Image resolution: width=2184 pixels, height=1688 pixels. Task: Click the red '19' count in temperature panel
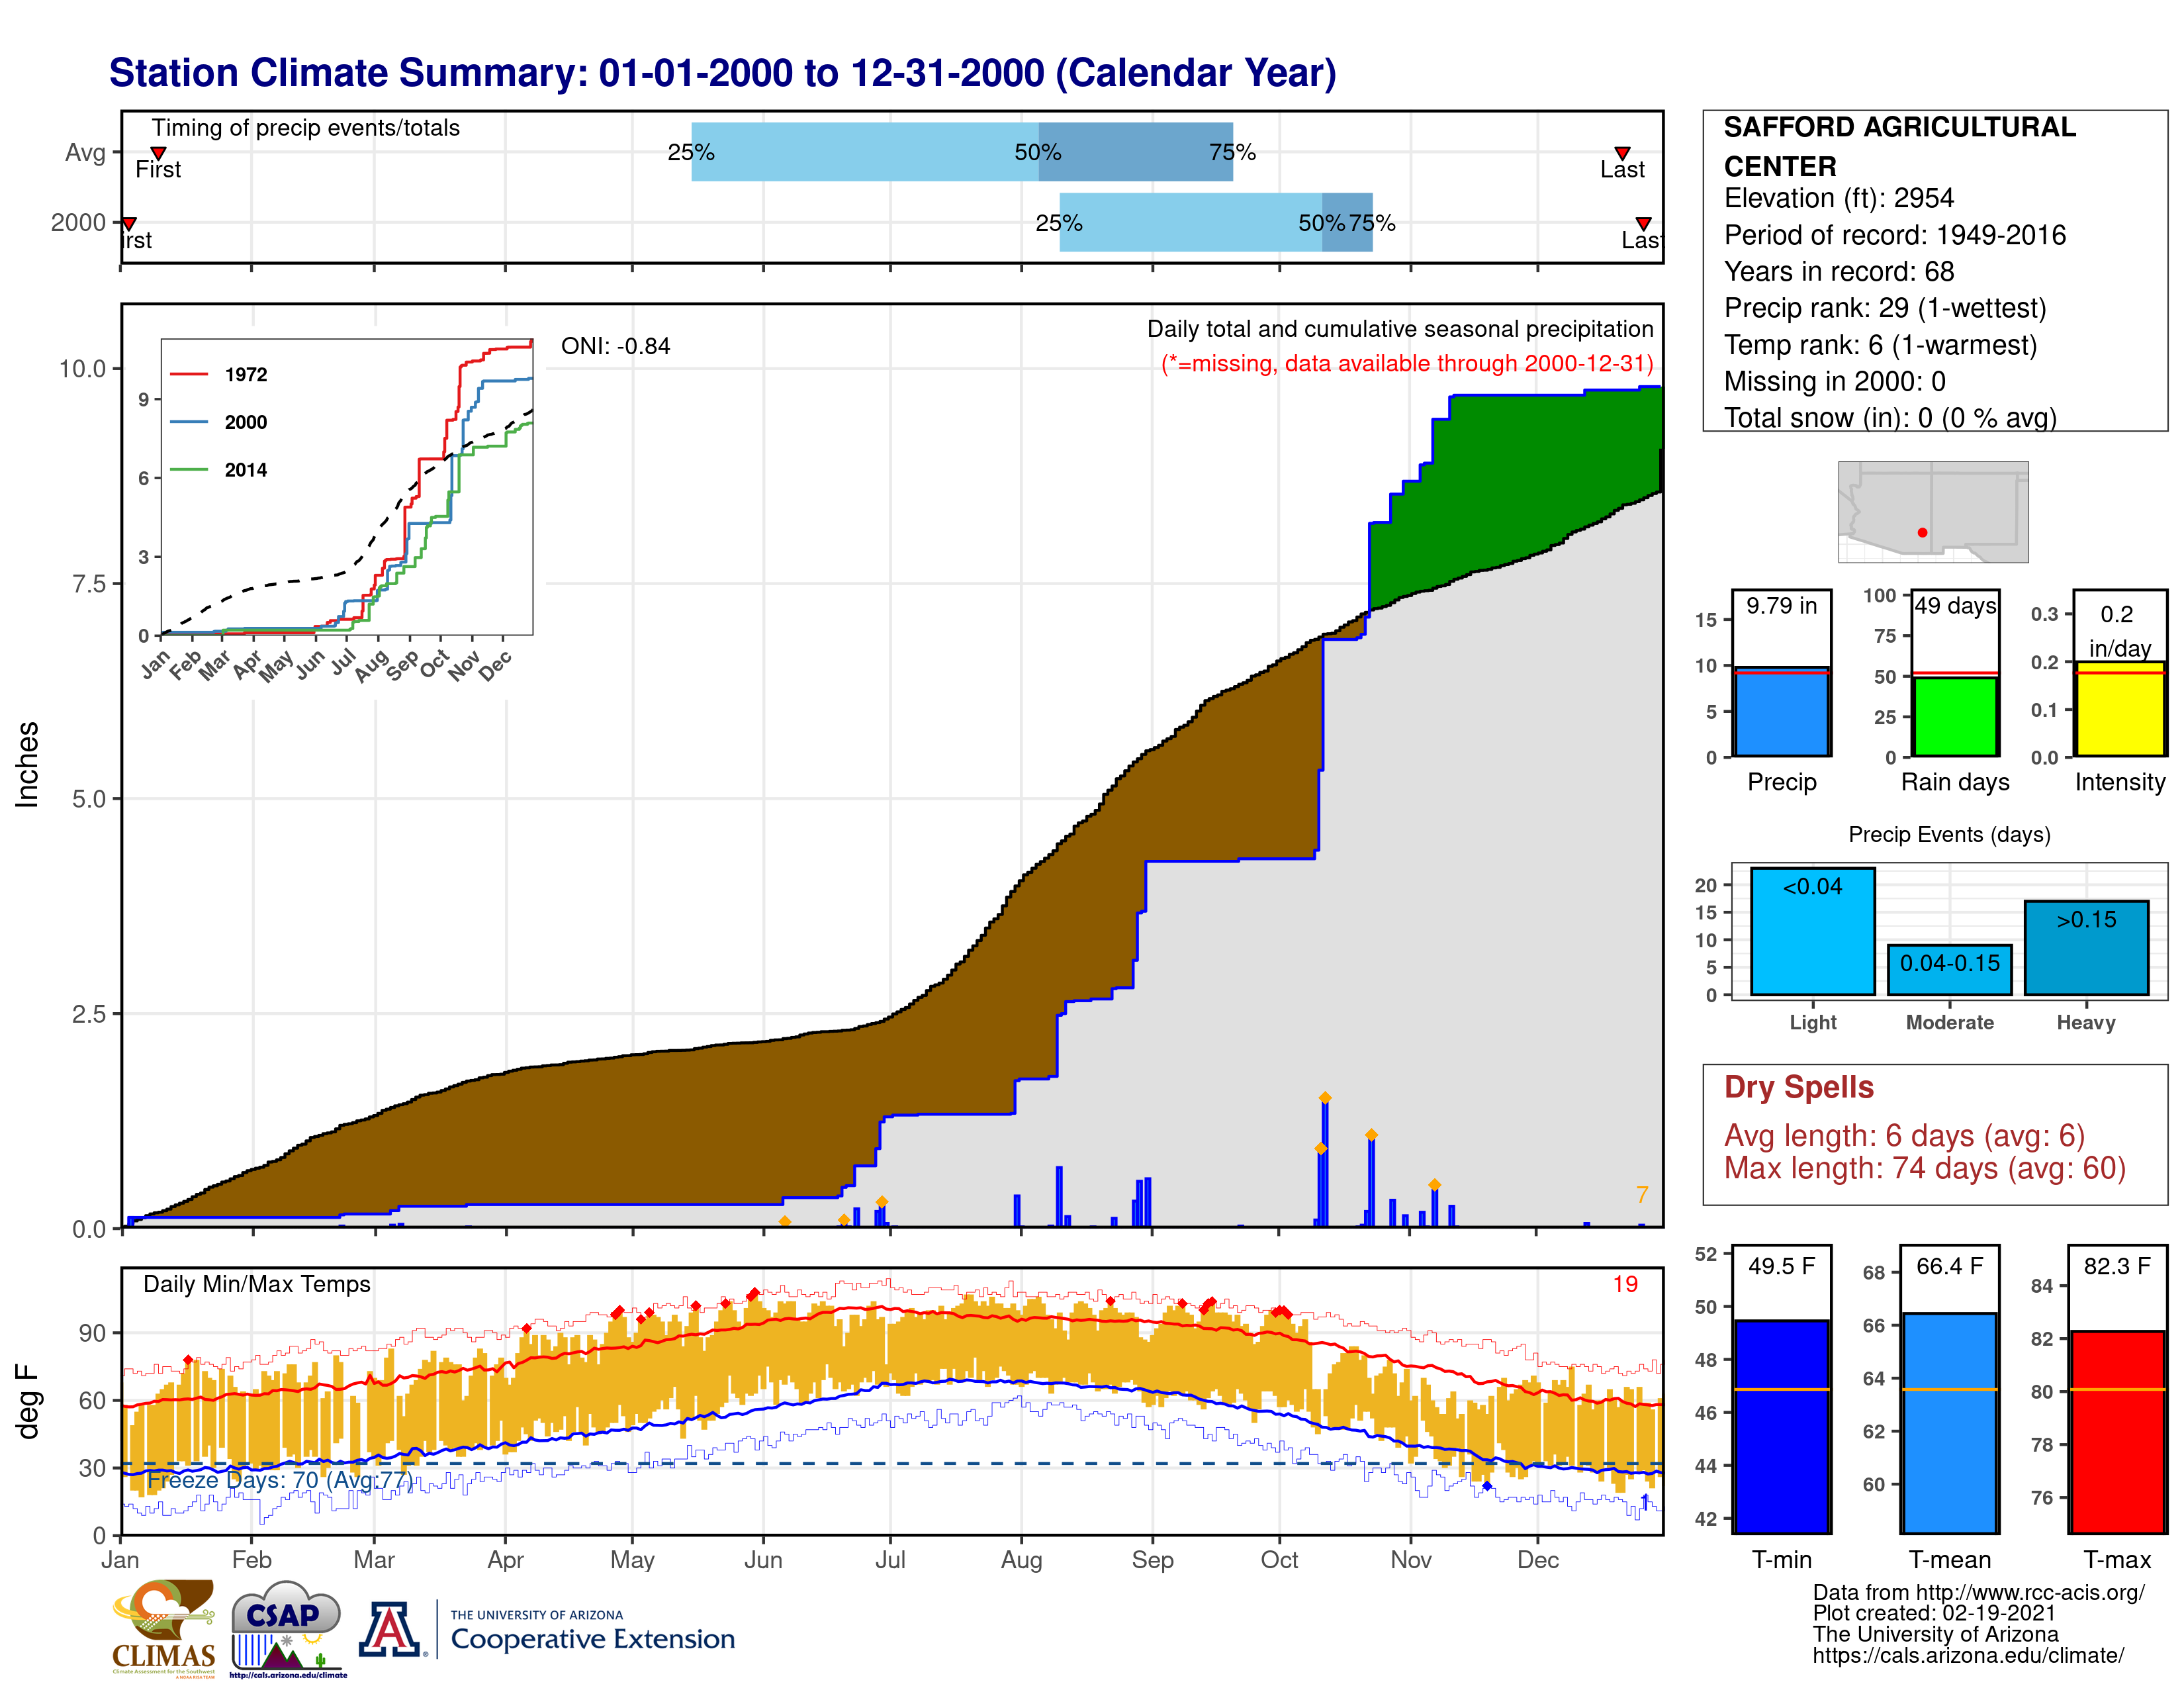tap(1625, 1284)
